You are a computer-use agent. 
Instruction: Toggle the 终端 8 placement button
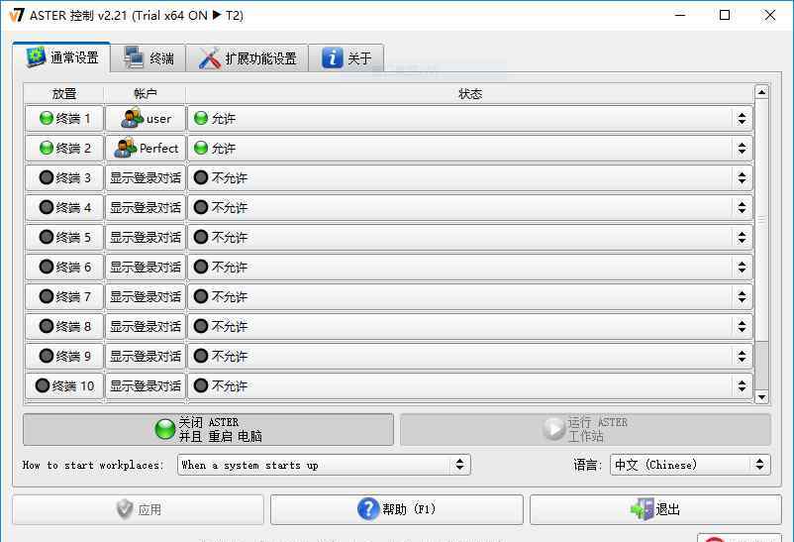(64, 327)
